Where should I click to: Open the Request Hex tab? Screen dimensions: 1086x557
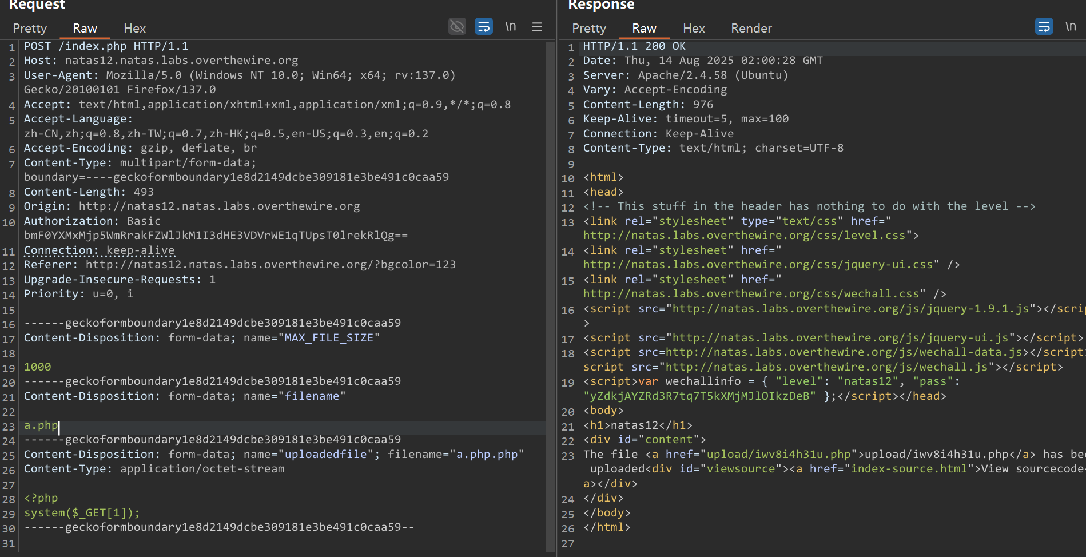click(x=134, y=28)
